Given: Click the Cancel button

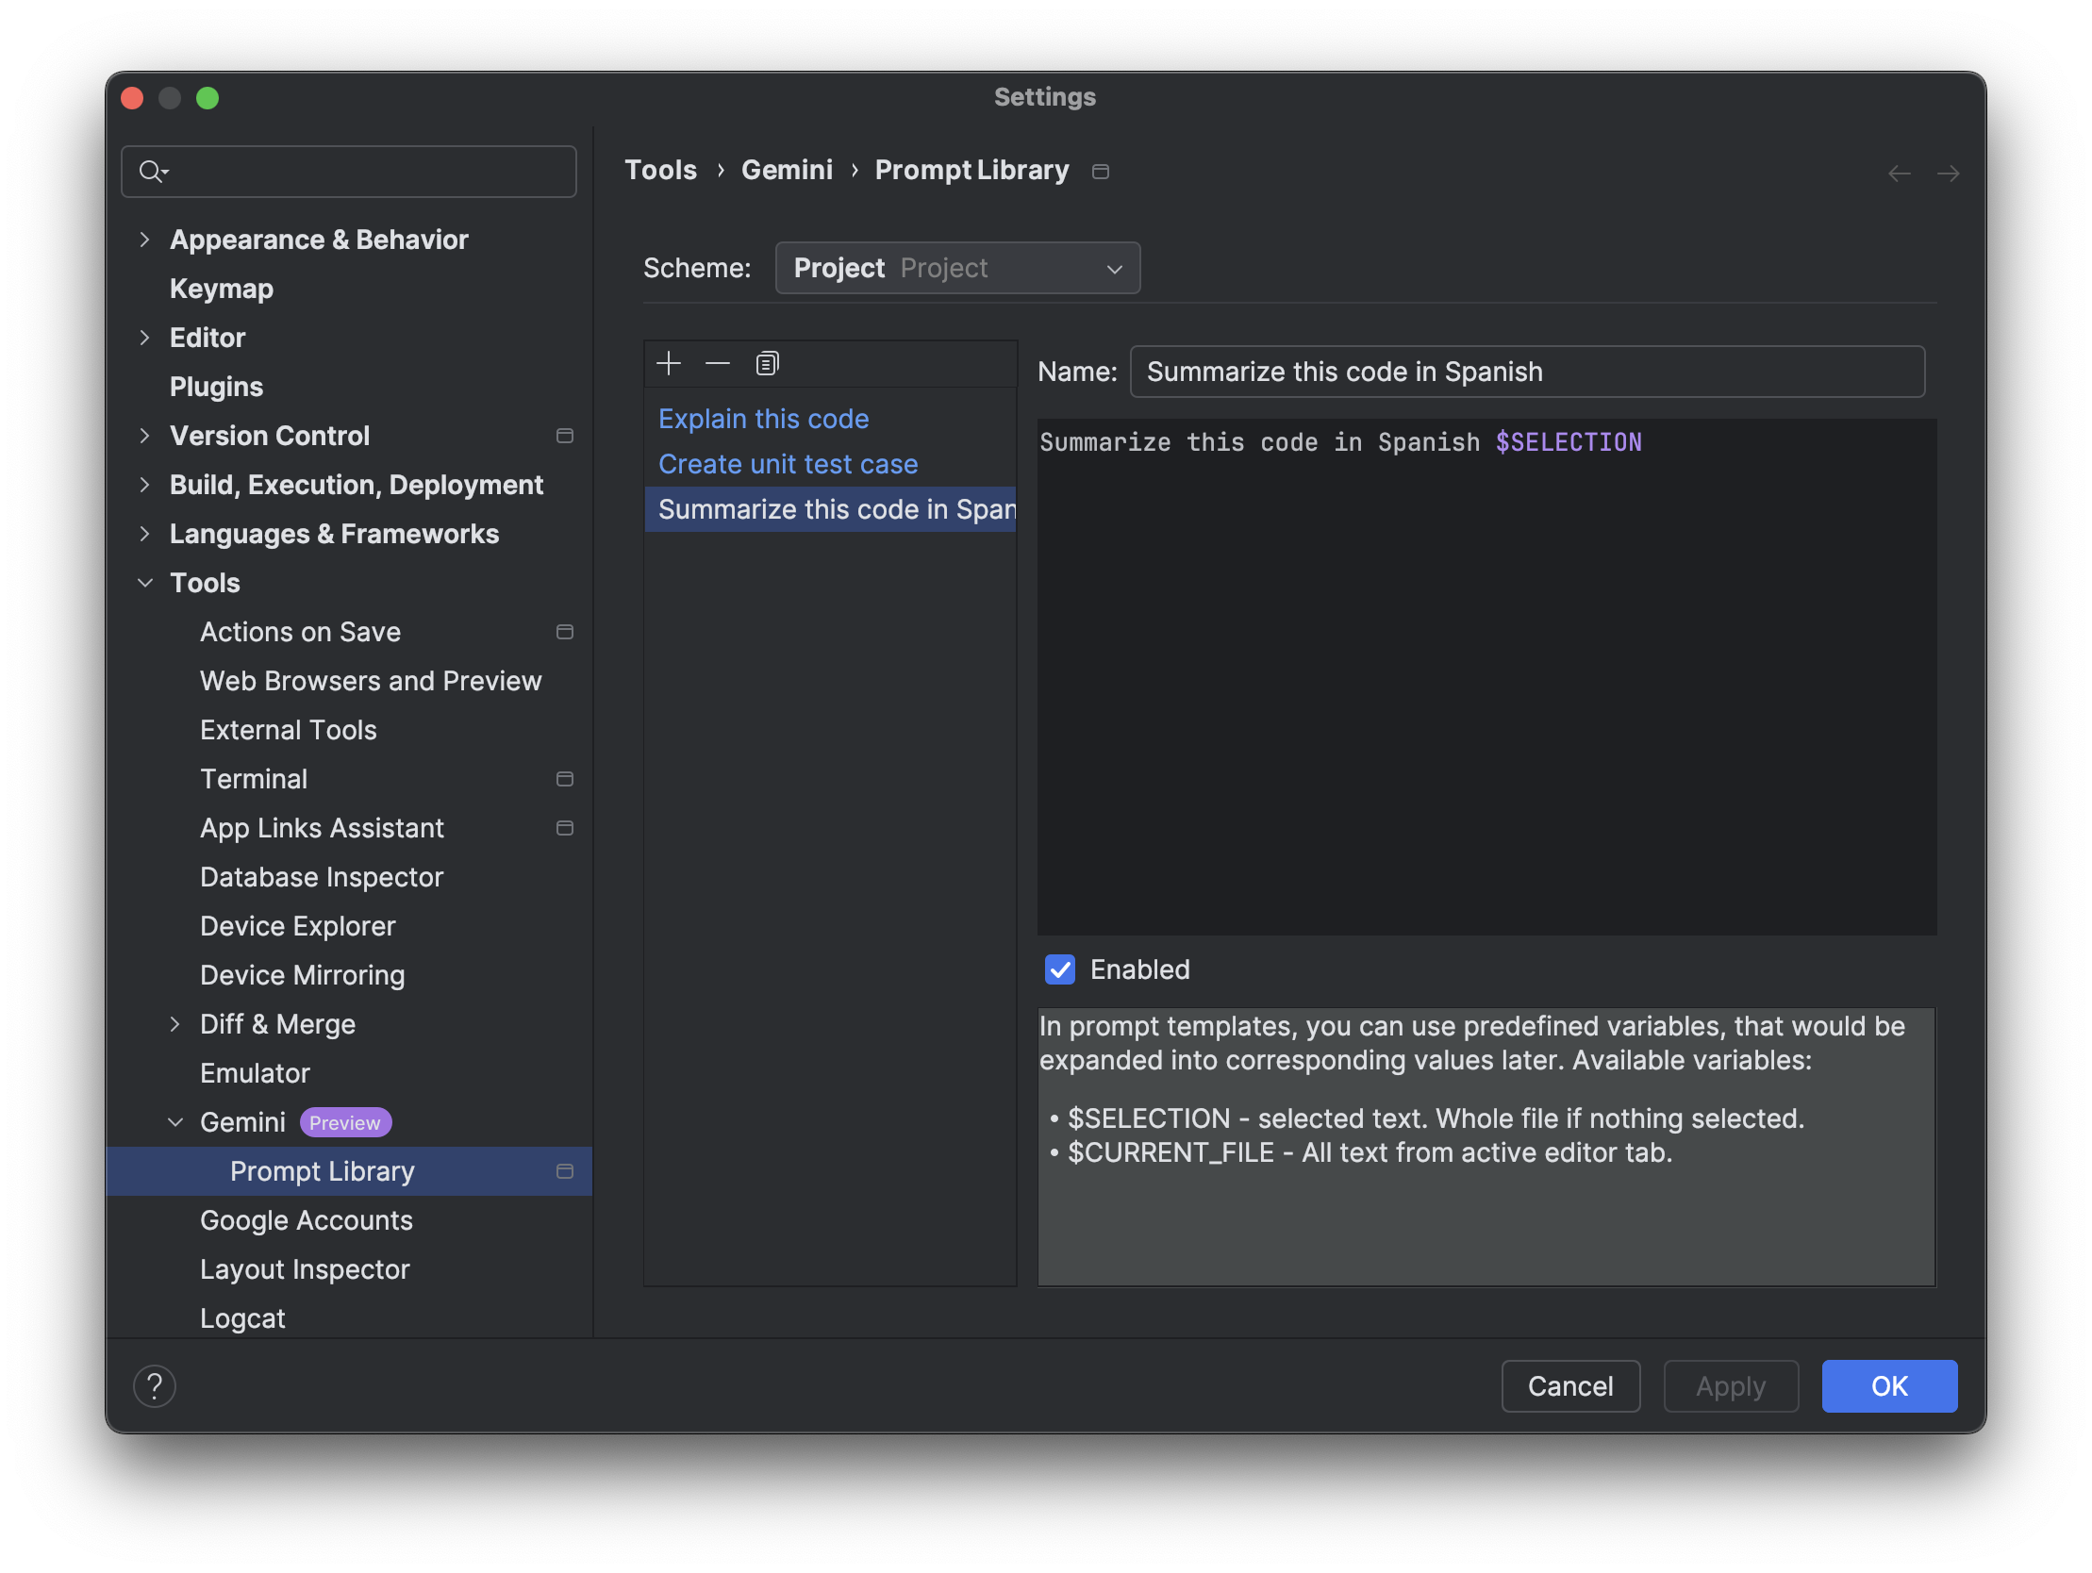Looking at the screenshot, I should click(1569, 1386).
